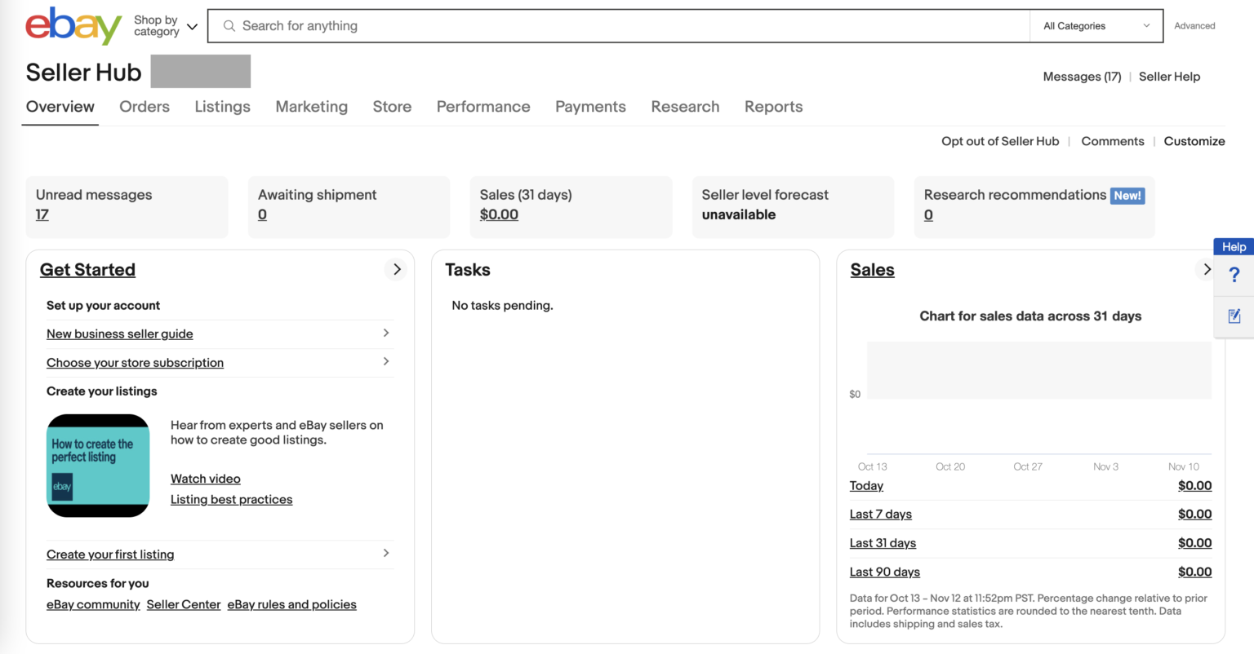This screenshot has height=654, width=1254.
Task: Click the eBay logo
Action: (72, 25)
